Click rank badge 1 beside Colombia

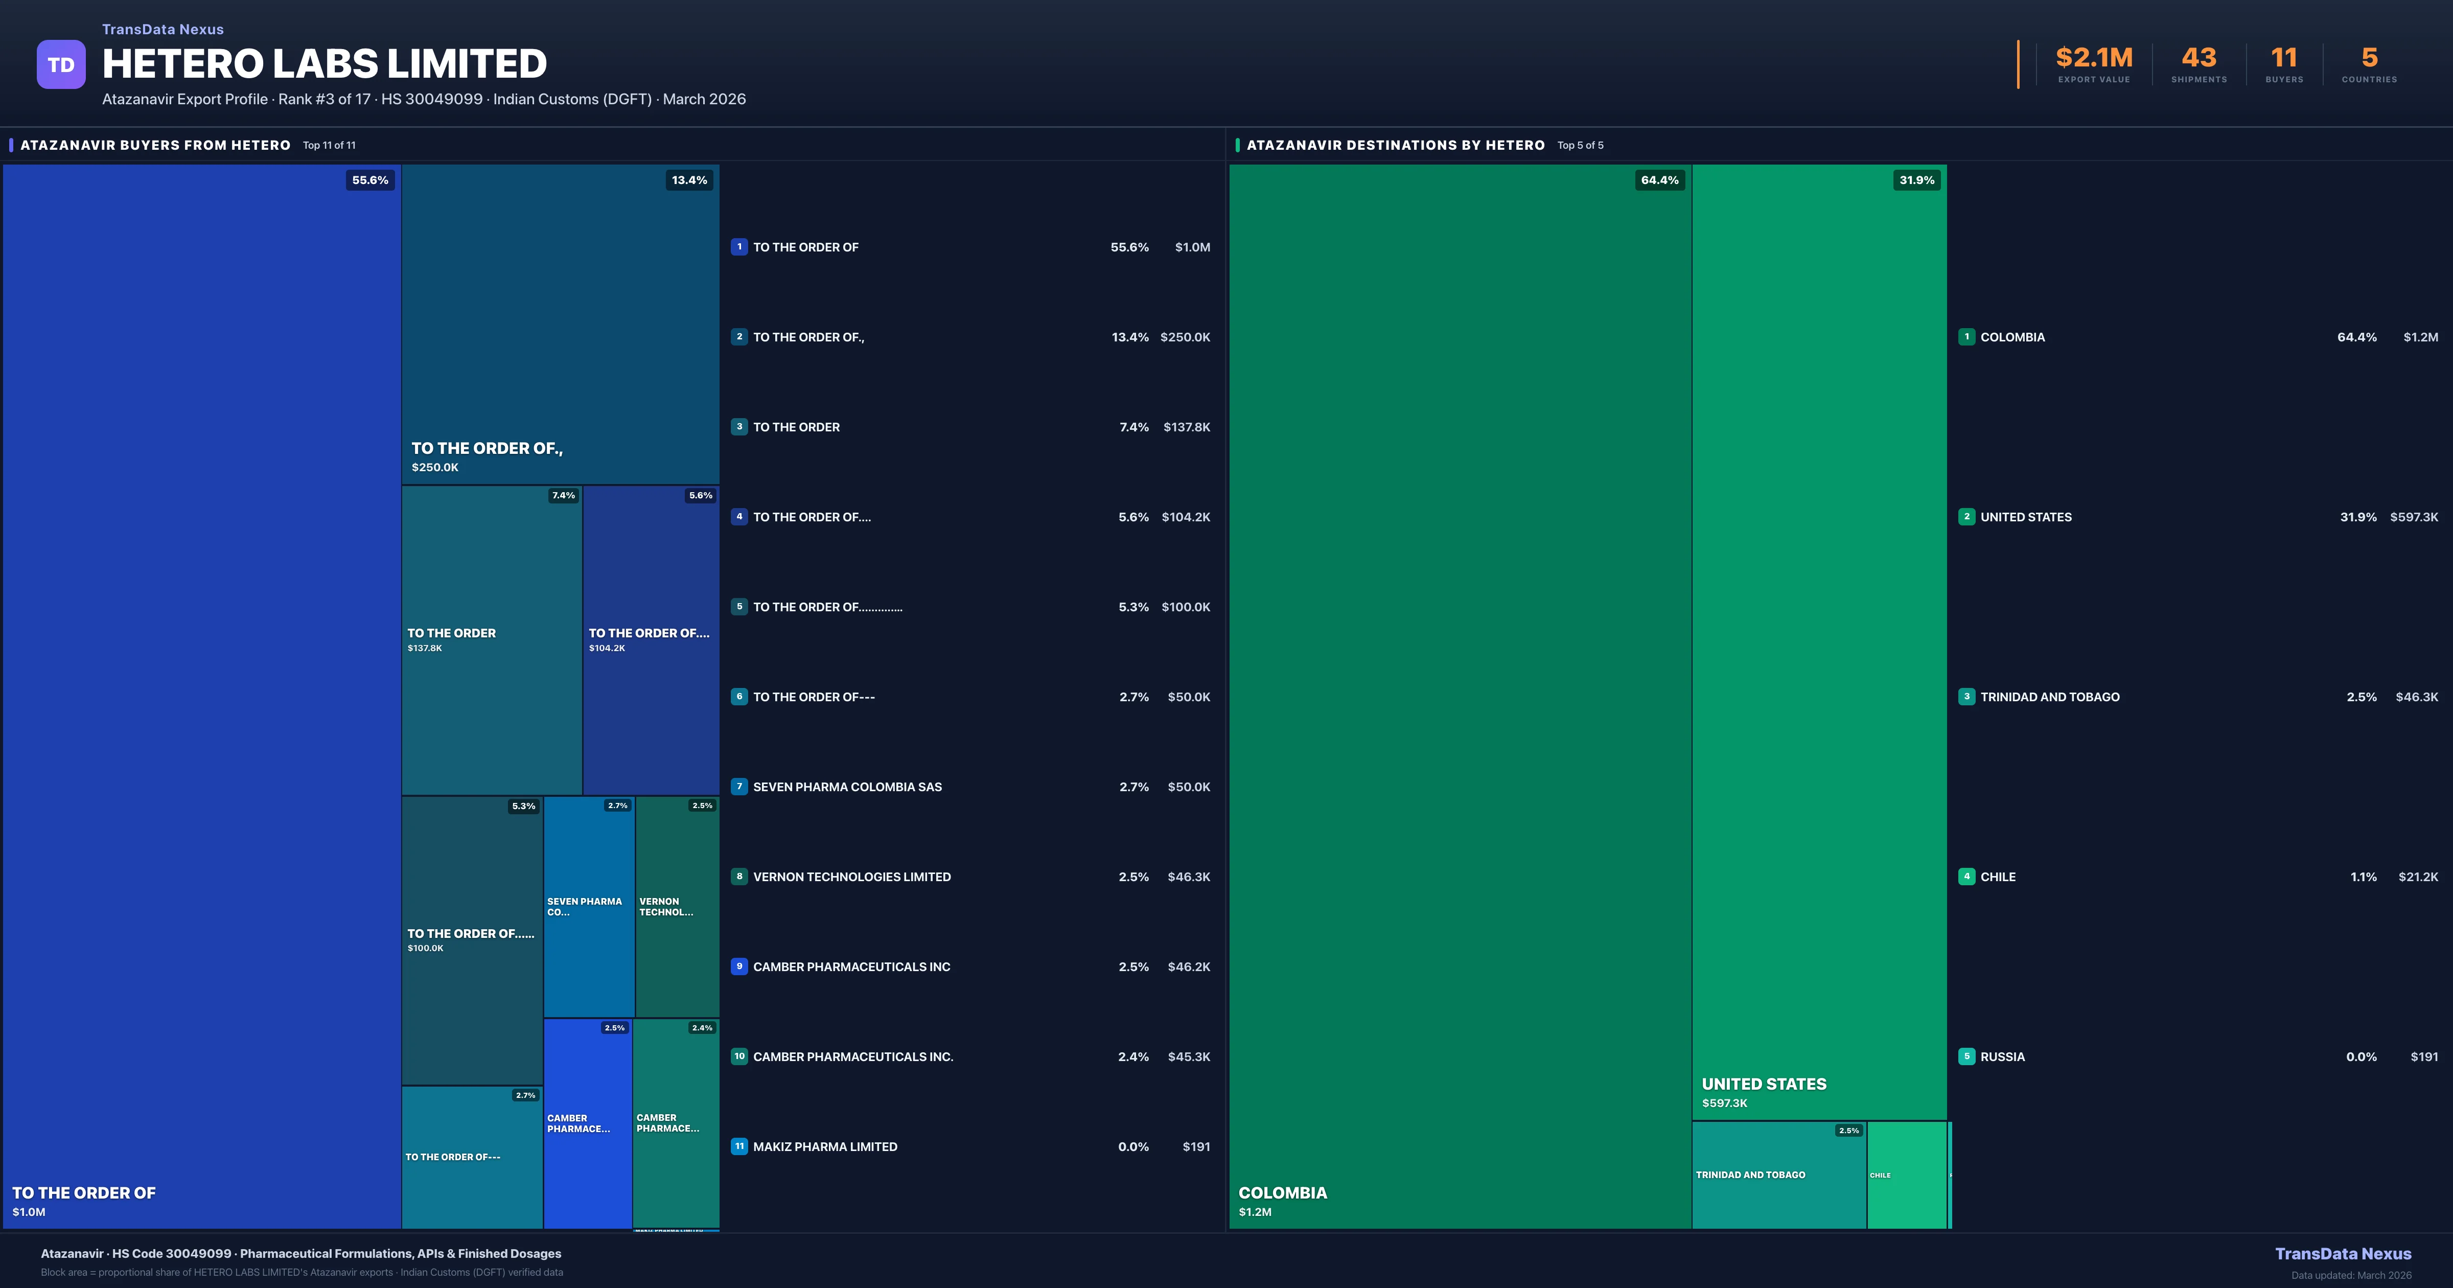(1966, 337)
